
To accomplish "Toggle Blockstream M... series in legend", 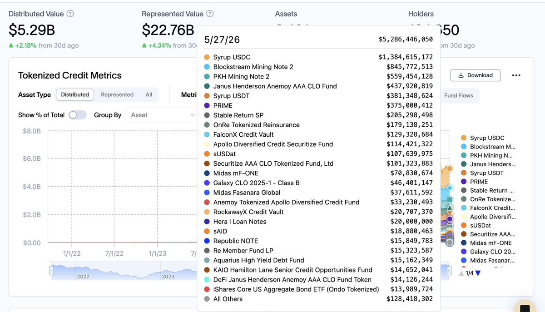I will pos(488,147).
